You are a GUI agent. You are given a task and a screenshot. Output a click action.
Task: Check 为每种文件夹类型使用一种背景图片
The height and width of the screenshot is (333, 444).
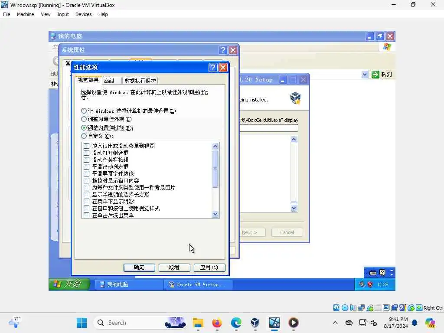(87, 188)
